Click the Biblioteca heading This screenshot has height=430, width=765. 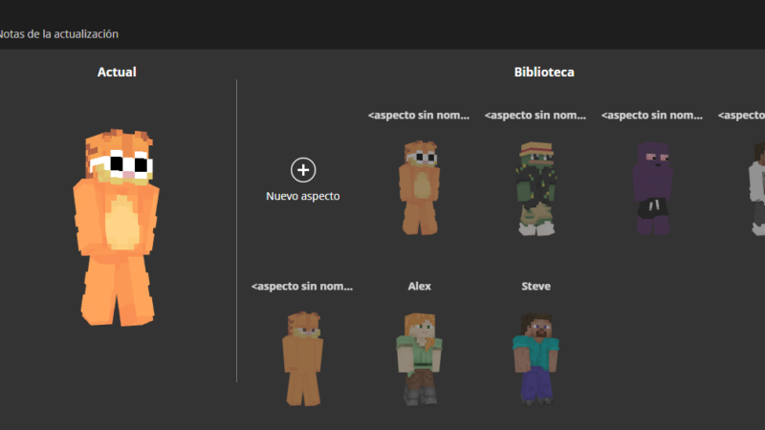(x=544, y=73)
